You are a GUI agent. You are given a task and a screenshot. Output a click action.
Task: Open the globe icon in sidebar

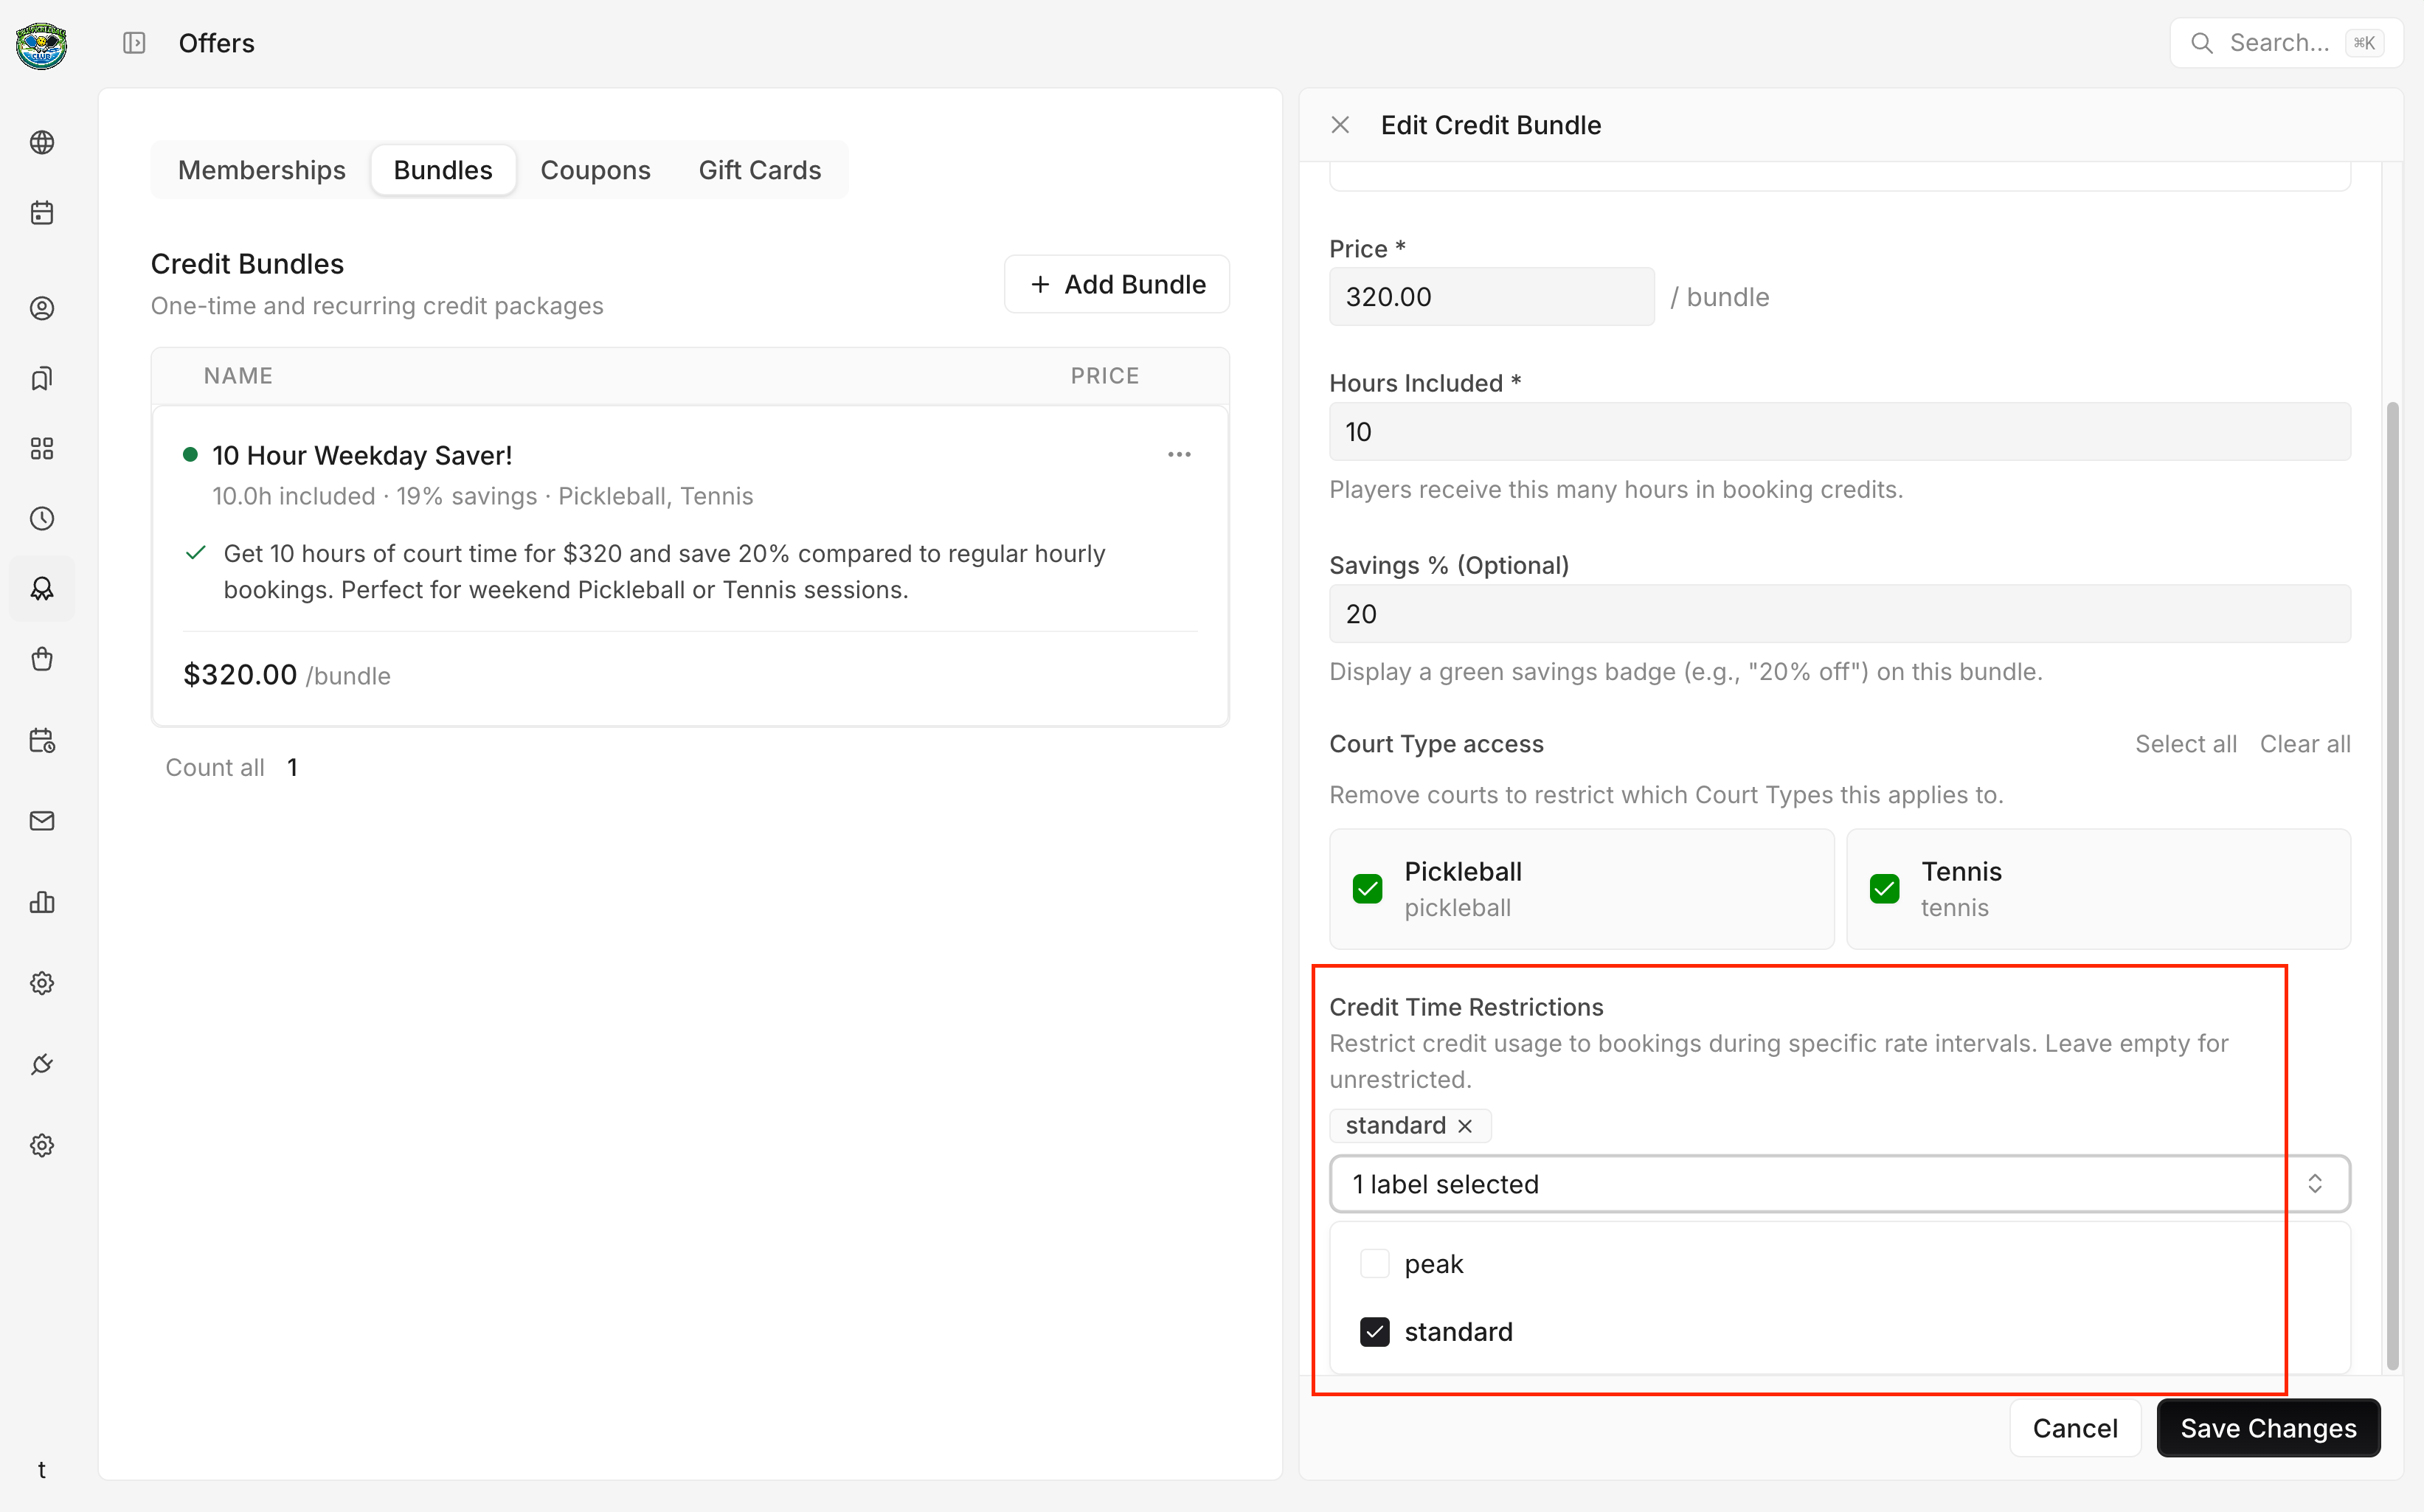pyautogui.click(x=42, y=142)
